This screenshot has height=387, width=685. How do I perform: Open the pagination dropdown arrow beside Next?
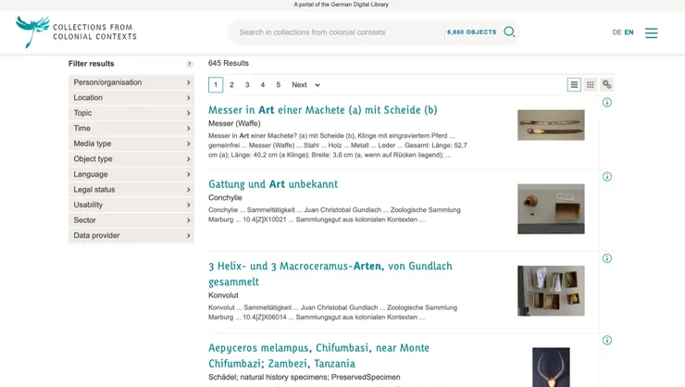tap(318, 85)
